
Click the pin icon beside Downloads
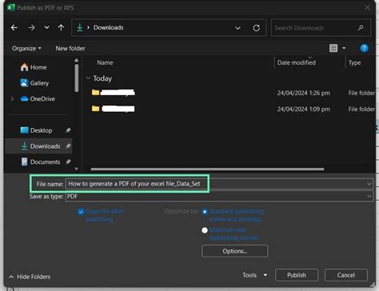(x=68, y=146)
